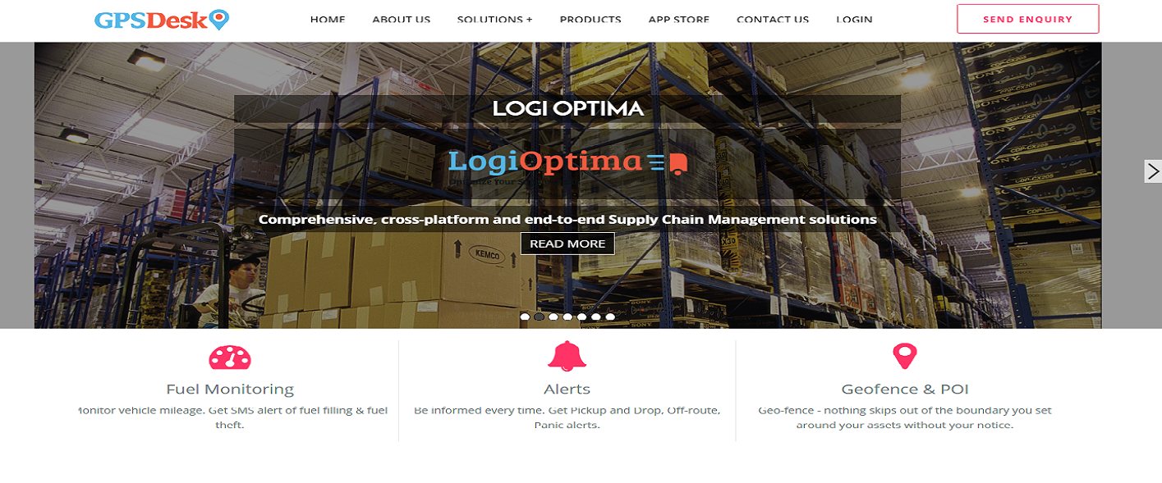
Task: Click the GPSDesk logo
Action: coord(162,20)
